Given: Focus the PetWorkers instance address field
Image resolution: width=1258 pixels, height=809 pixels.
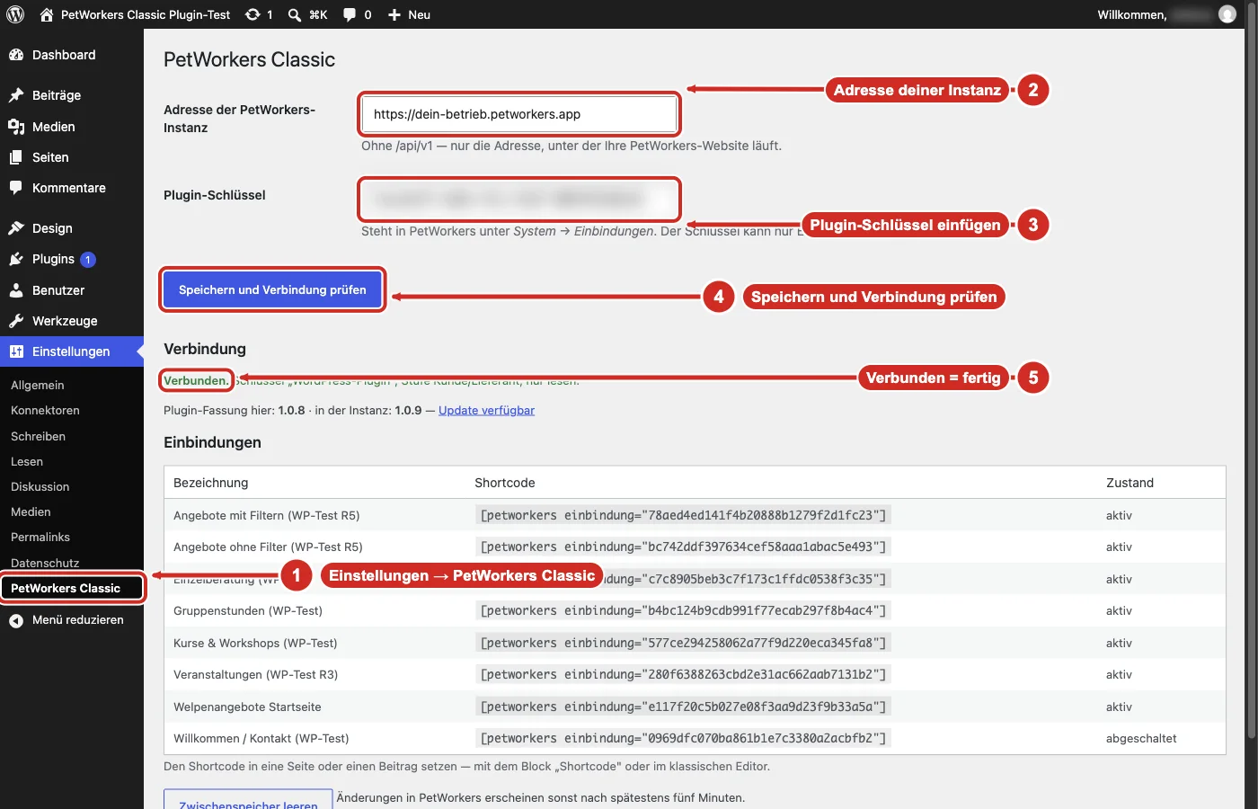Looking at the screenshot, I should [x=518, y=114].
